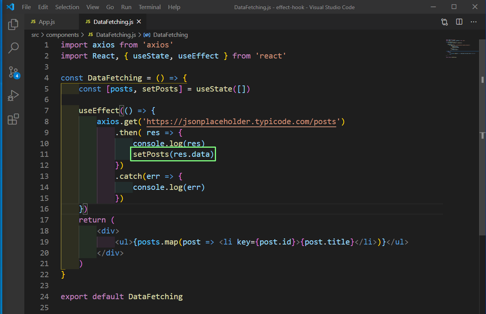Screen dimensions: 486x314
Task: Click the jsonplaceholder.typicode.com/posts URL link
Action: click(241, 121)
